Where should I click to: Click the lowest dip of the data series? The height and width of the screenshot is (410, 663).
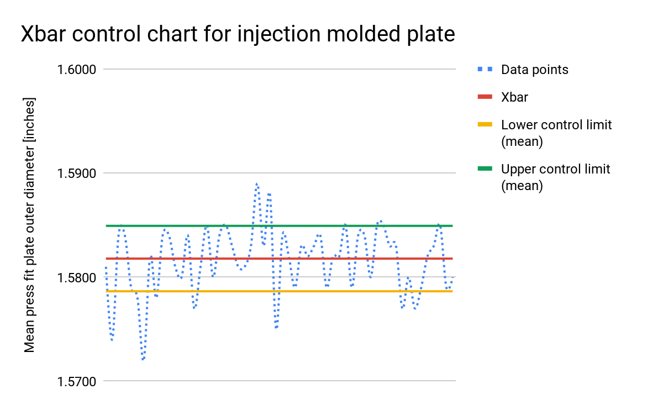pos(143,359)
